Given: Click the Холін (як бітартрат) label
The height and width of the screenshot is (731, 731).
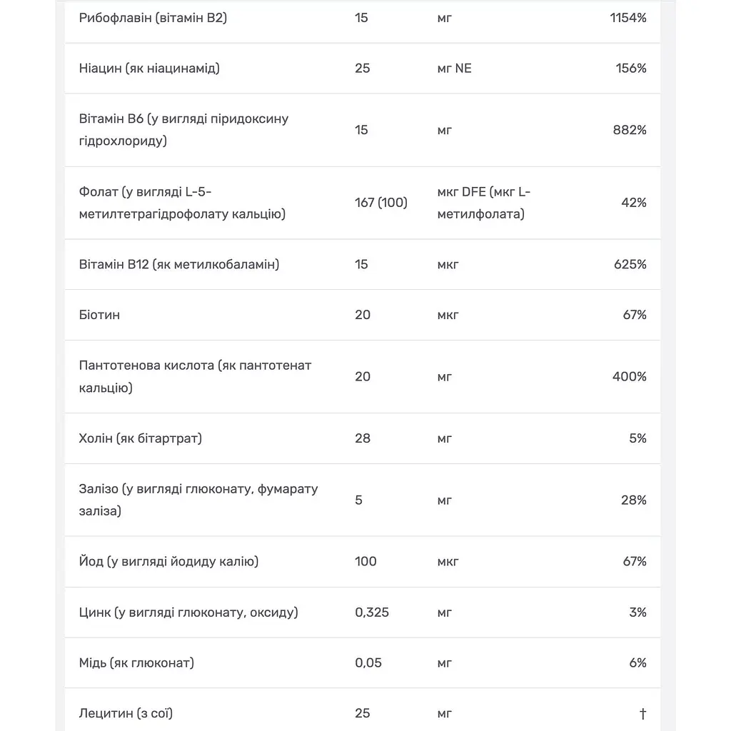Looking at the screenshot, I should [x=141, y=438].
